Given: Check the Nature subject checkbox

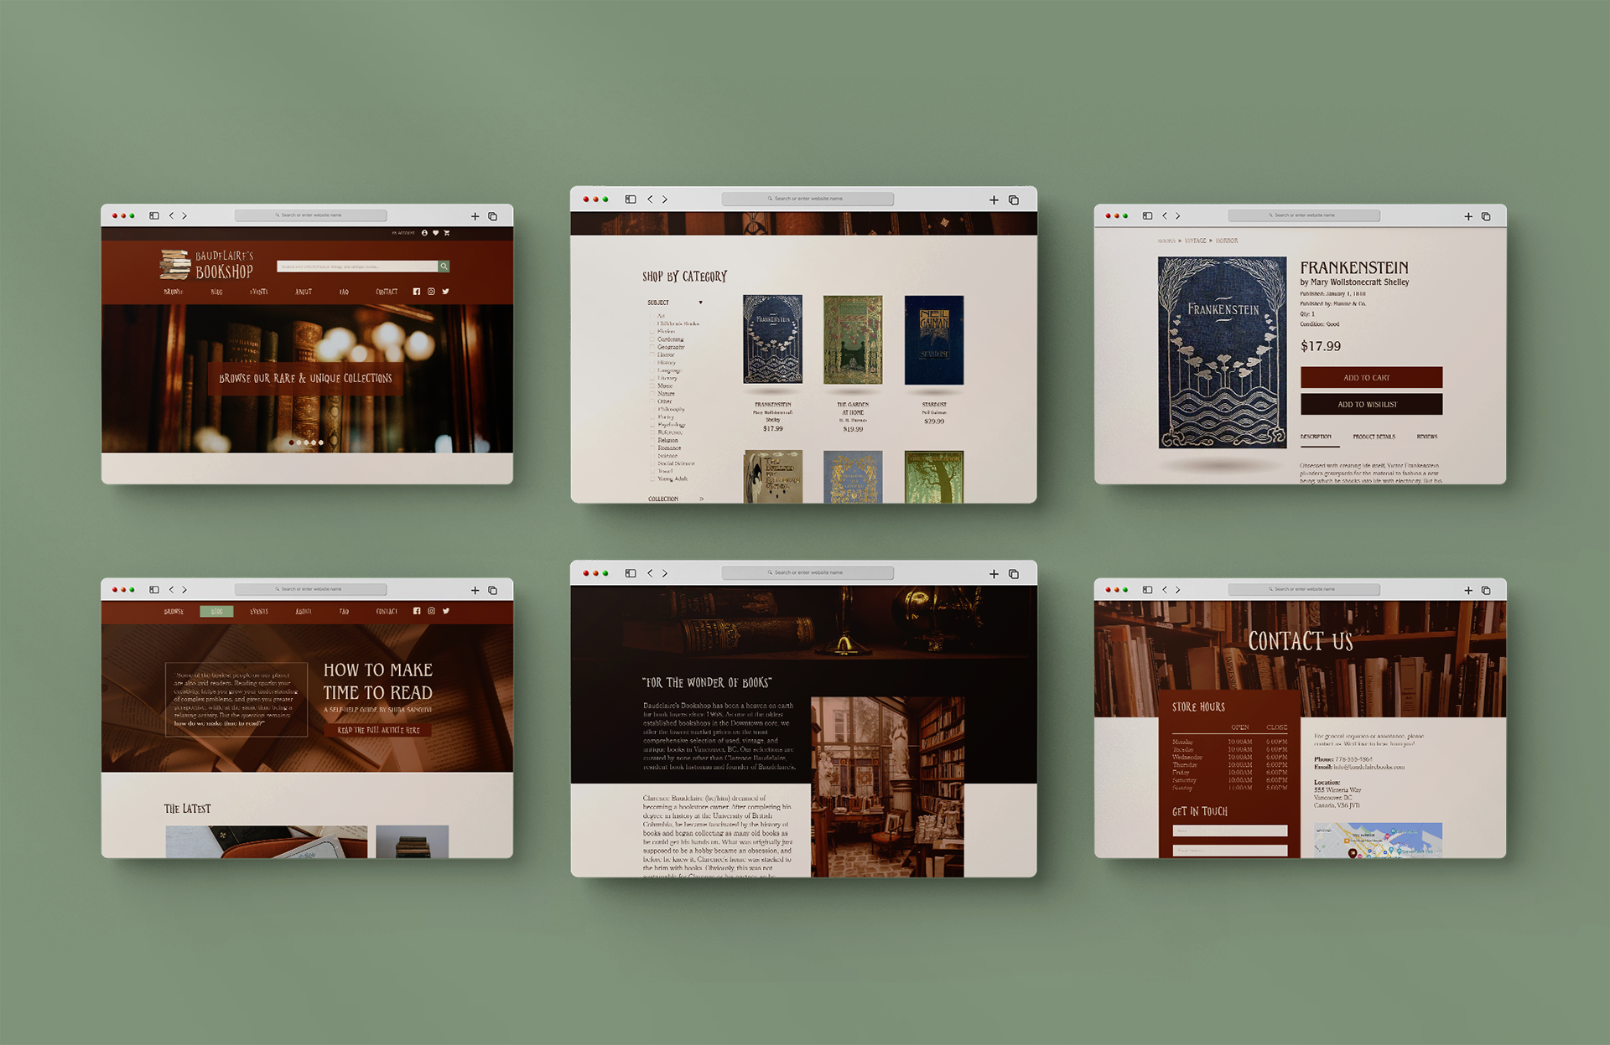Looking at the screenshot, I should [x=652, y=393].
